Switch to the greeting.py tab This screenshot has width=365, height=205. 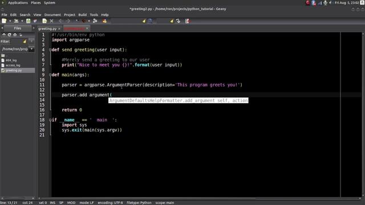coord(47,28)
